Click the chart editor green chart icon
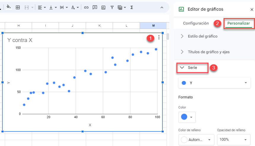 [x=181, y=9]
